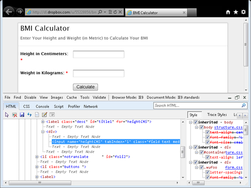Toggle the edit mode pencil icon
This screenshot has height=188, width=251.
[44, 115]
